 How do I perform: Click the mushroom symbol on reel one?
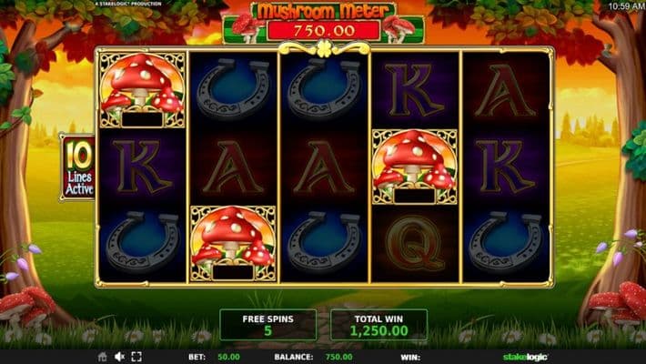[142, 90]
